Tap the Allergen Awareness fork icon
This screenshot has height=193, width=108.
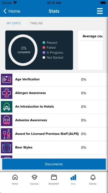7,93
